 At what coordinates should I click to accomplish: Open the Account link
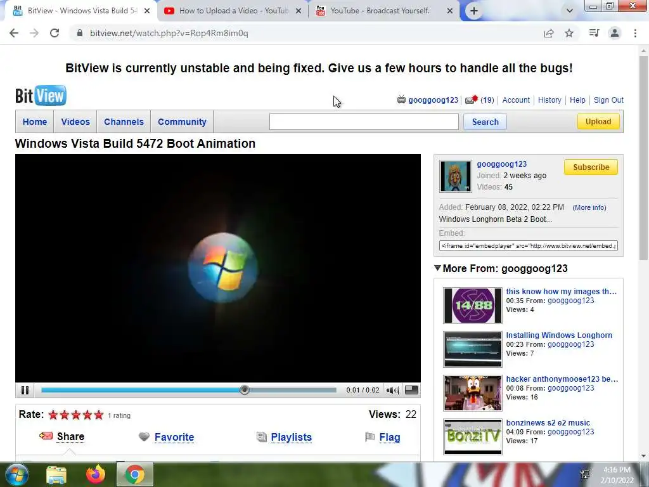[x=516, y=100]
